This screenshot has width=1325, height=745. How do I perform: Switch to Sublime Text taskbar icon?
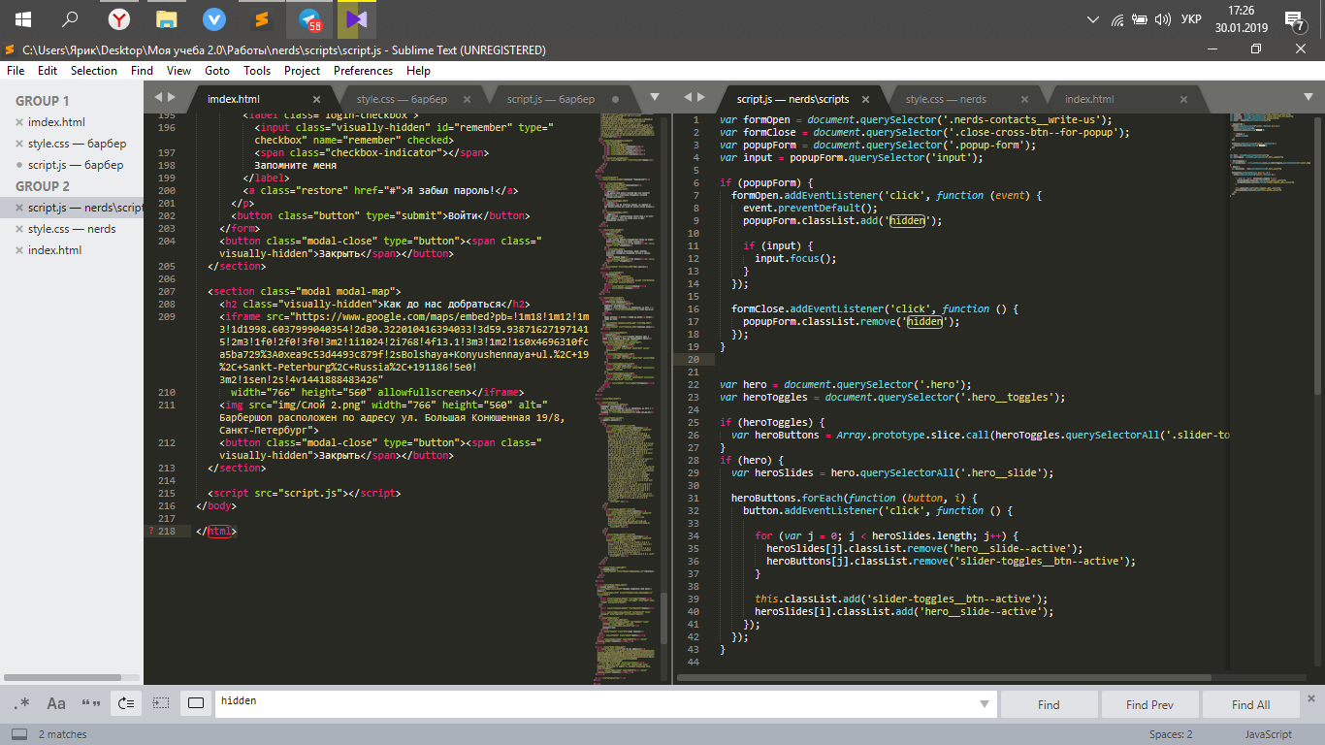(261, 19)
